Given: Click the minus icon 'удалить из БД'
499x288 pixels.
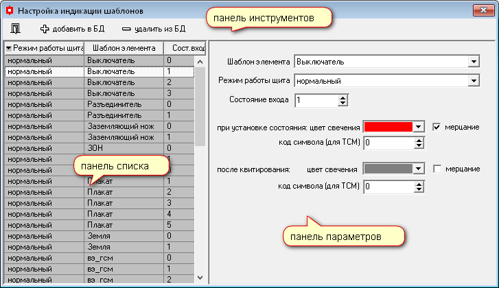Looking at the screenshot, I should pyautogui.click(x=126, y=29).
